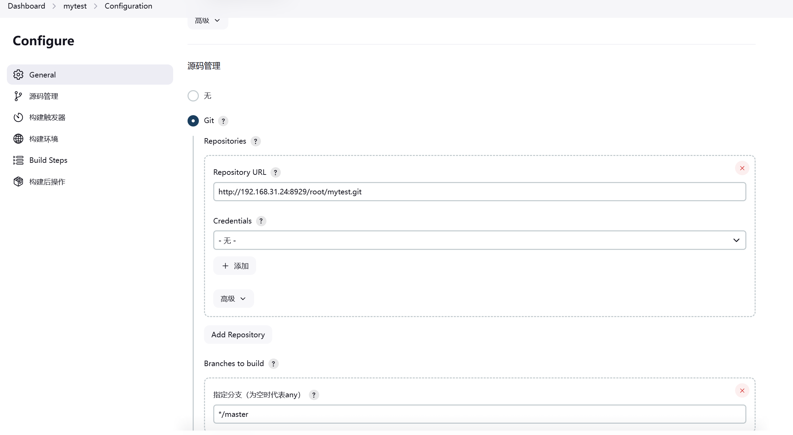Open help for Git option
The height and width of the screenshot is (435, 793).
click(223, 121)
